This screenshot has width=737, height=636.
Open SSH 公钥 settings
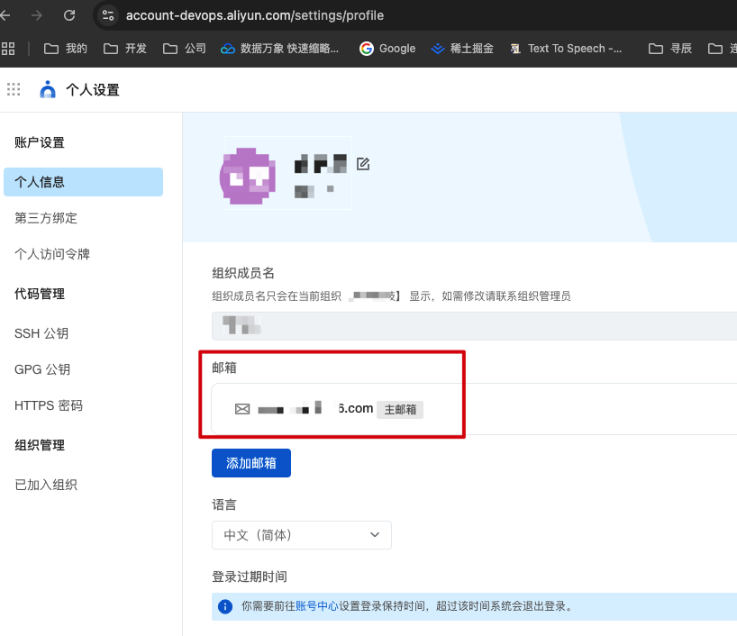(x=41, y=333)
